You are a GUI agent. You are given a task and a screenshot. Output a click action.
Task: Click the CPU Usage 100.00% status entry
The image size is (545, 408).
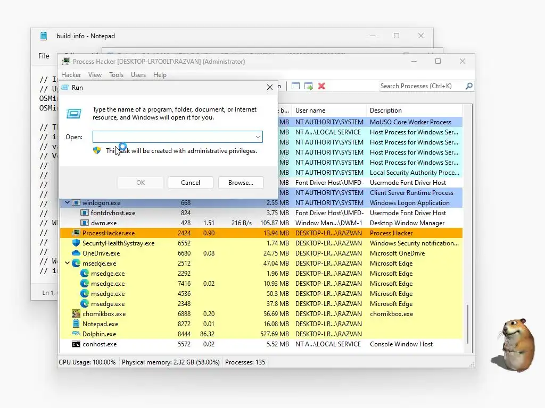[87, 362]
